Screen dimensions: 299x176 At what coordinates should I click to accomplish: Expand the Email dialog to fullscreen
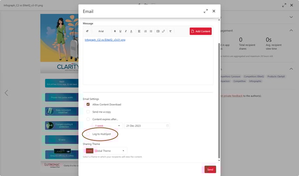click(206, 11)
